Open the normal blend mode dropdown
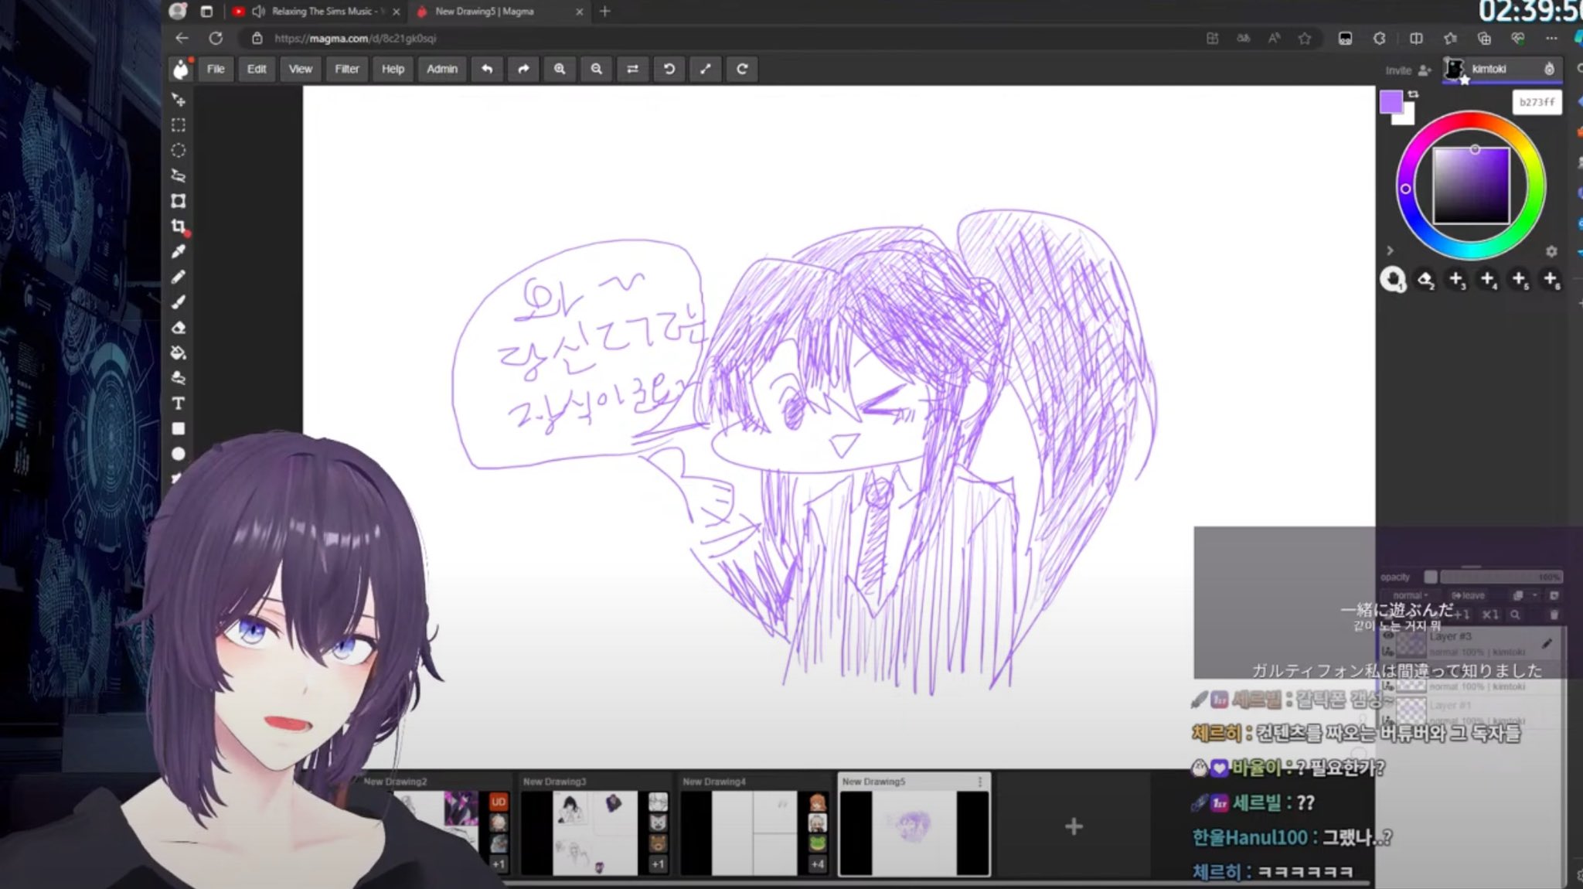This screenshot has width=1583, height=889. coord(1410,595)
